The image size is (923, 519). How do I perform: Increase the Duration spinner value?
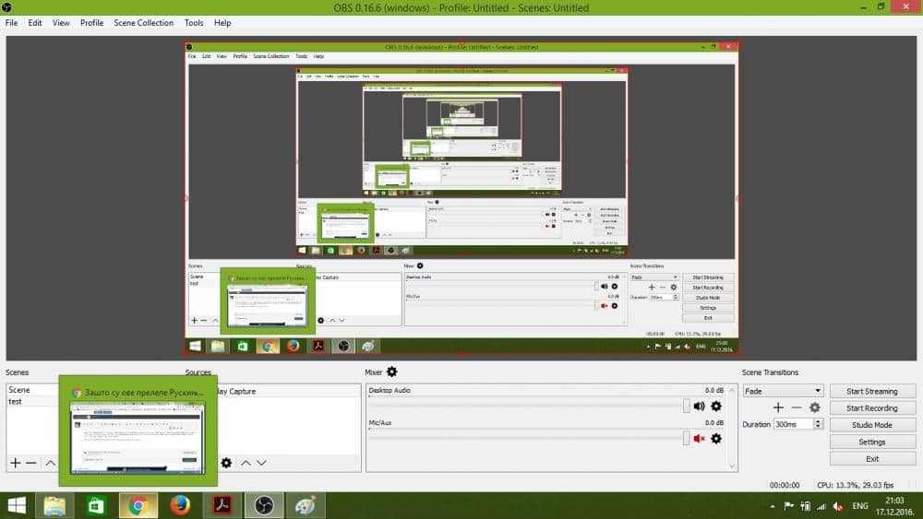(x=818, y=421)
